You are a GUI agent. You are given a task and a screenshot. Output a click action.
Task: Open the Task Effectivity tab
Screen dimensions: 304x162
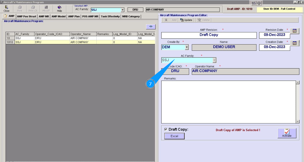pos(110,16)
